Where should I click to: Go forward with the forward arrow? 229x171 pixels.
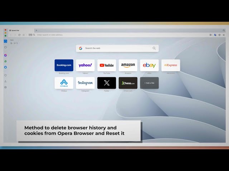[x=15, y=35]
